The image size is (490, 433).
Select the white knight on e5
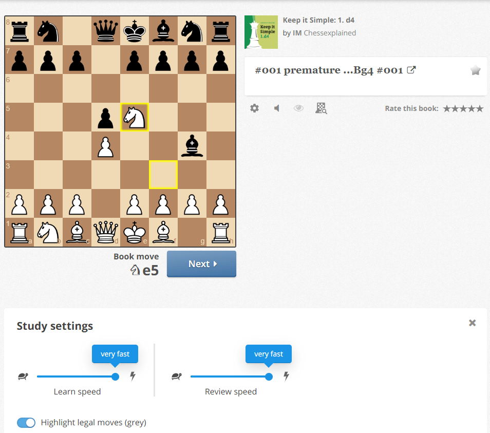(x=135, y=117)
